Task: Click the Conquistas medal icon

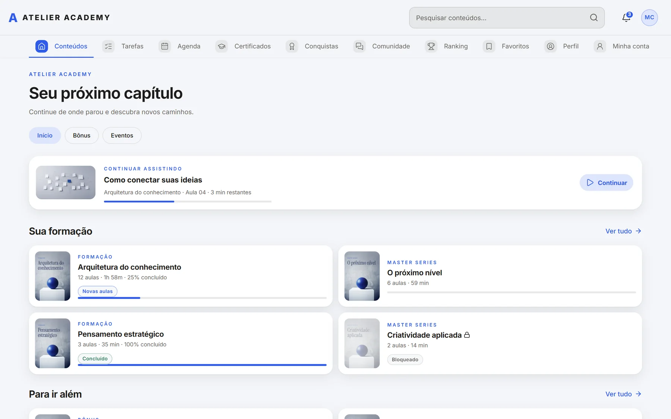Action: click(292, 46)
